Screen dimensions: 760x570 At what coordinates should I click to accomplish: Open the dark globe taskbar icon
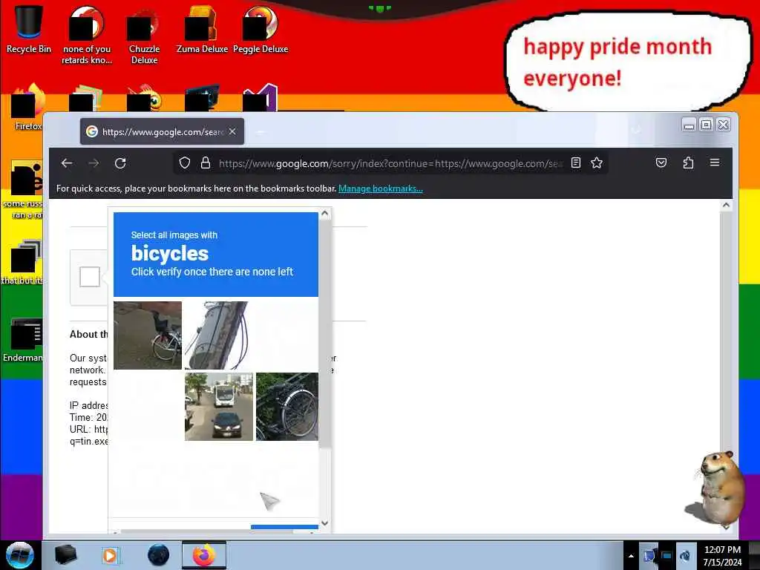[158, 555]
